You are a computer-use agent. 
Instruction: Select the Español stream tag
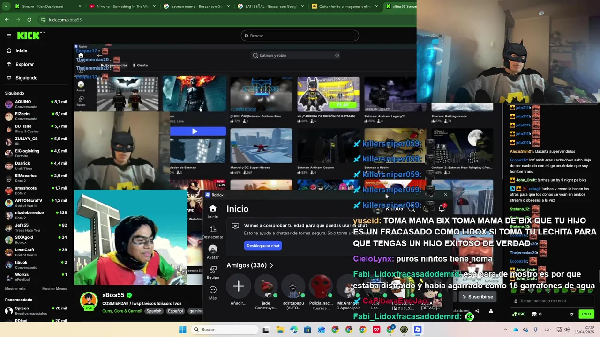175,311
